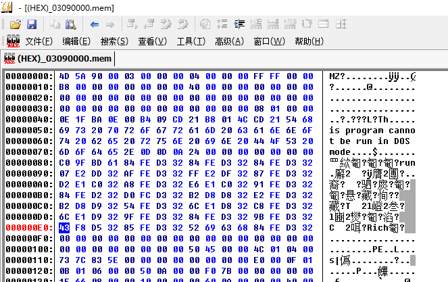Click the document with right arrow icon
448x282 pixels.
pos(132,24)
